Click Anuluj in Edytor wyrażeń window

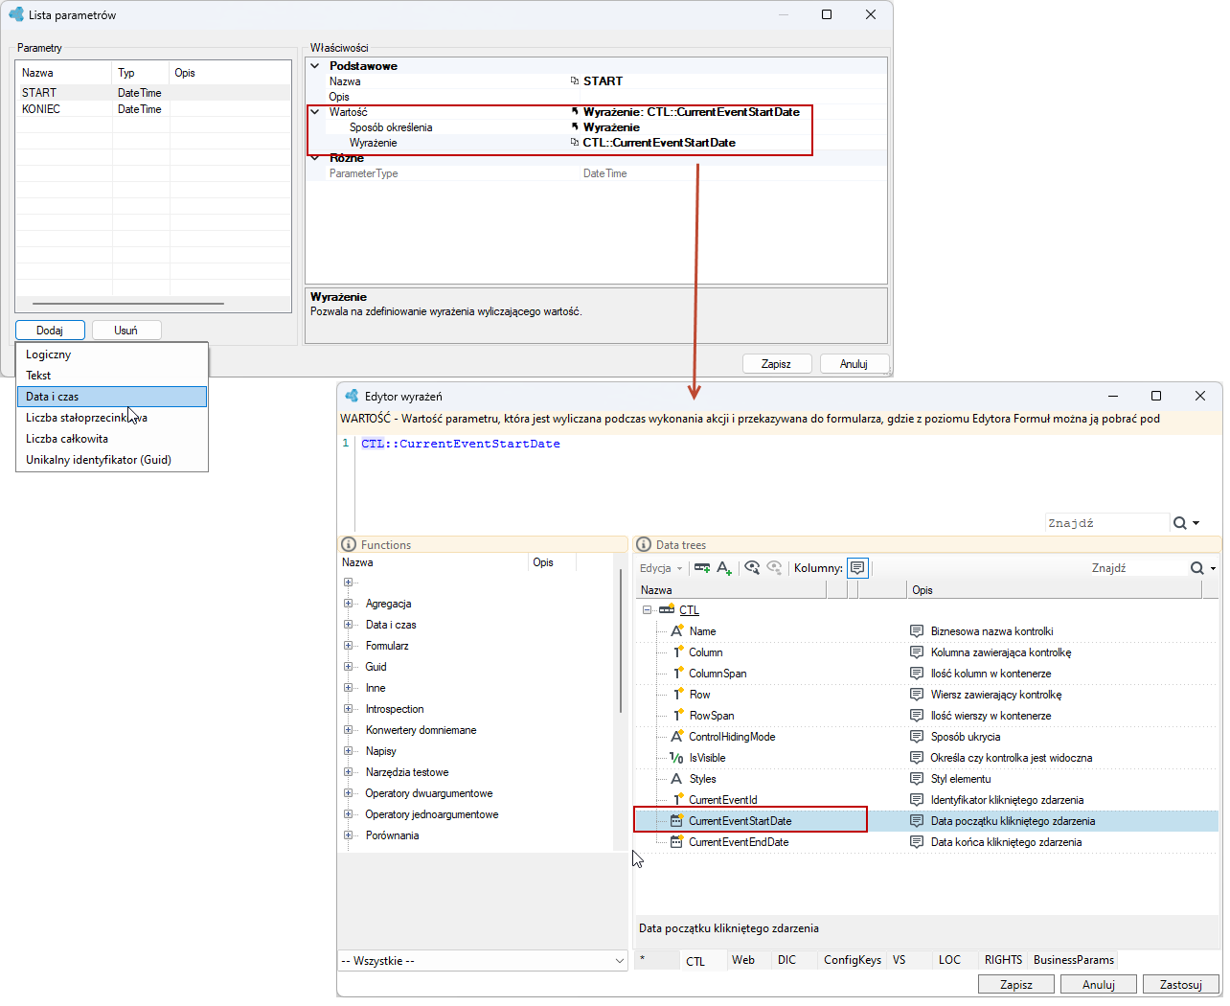click(x=1099, y=985)
